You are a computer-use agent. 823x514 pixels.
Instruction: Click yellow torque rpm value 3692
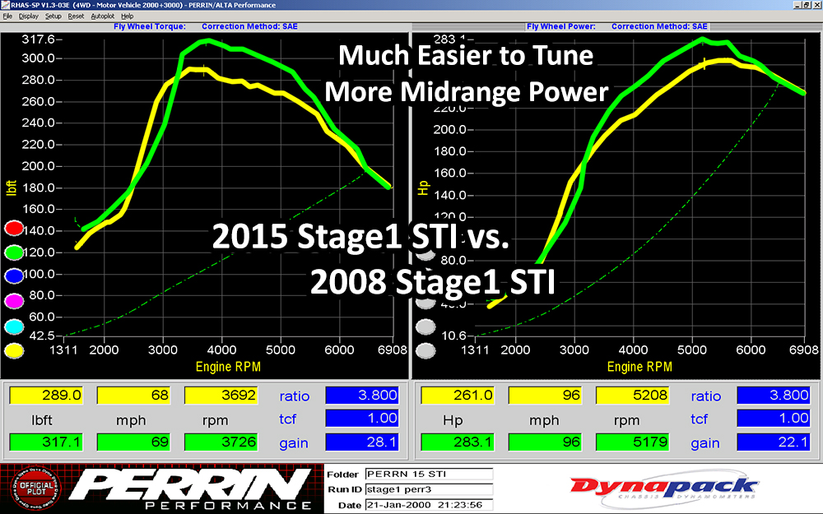tap(221, 395)
